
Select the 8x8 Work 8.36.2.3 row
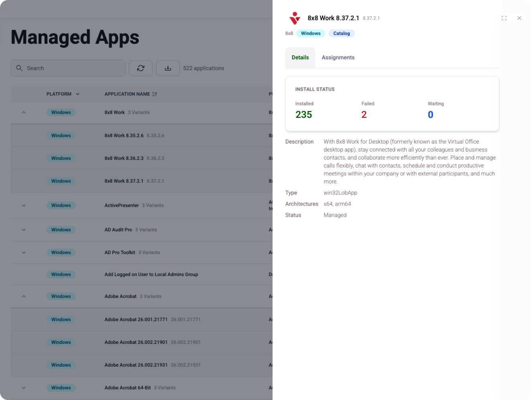click(x=142, y=158)
